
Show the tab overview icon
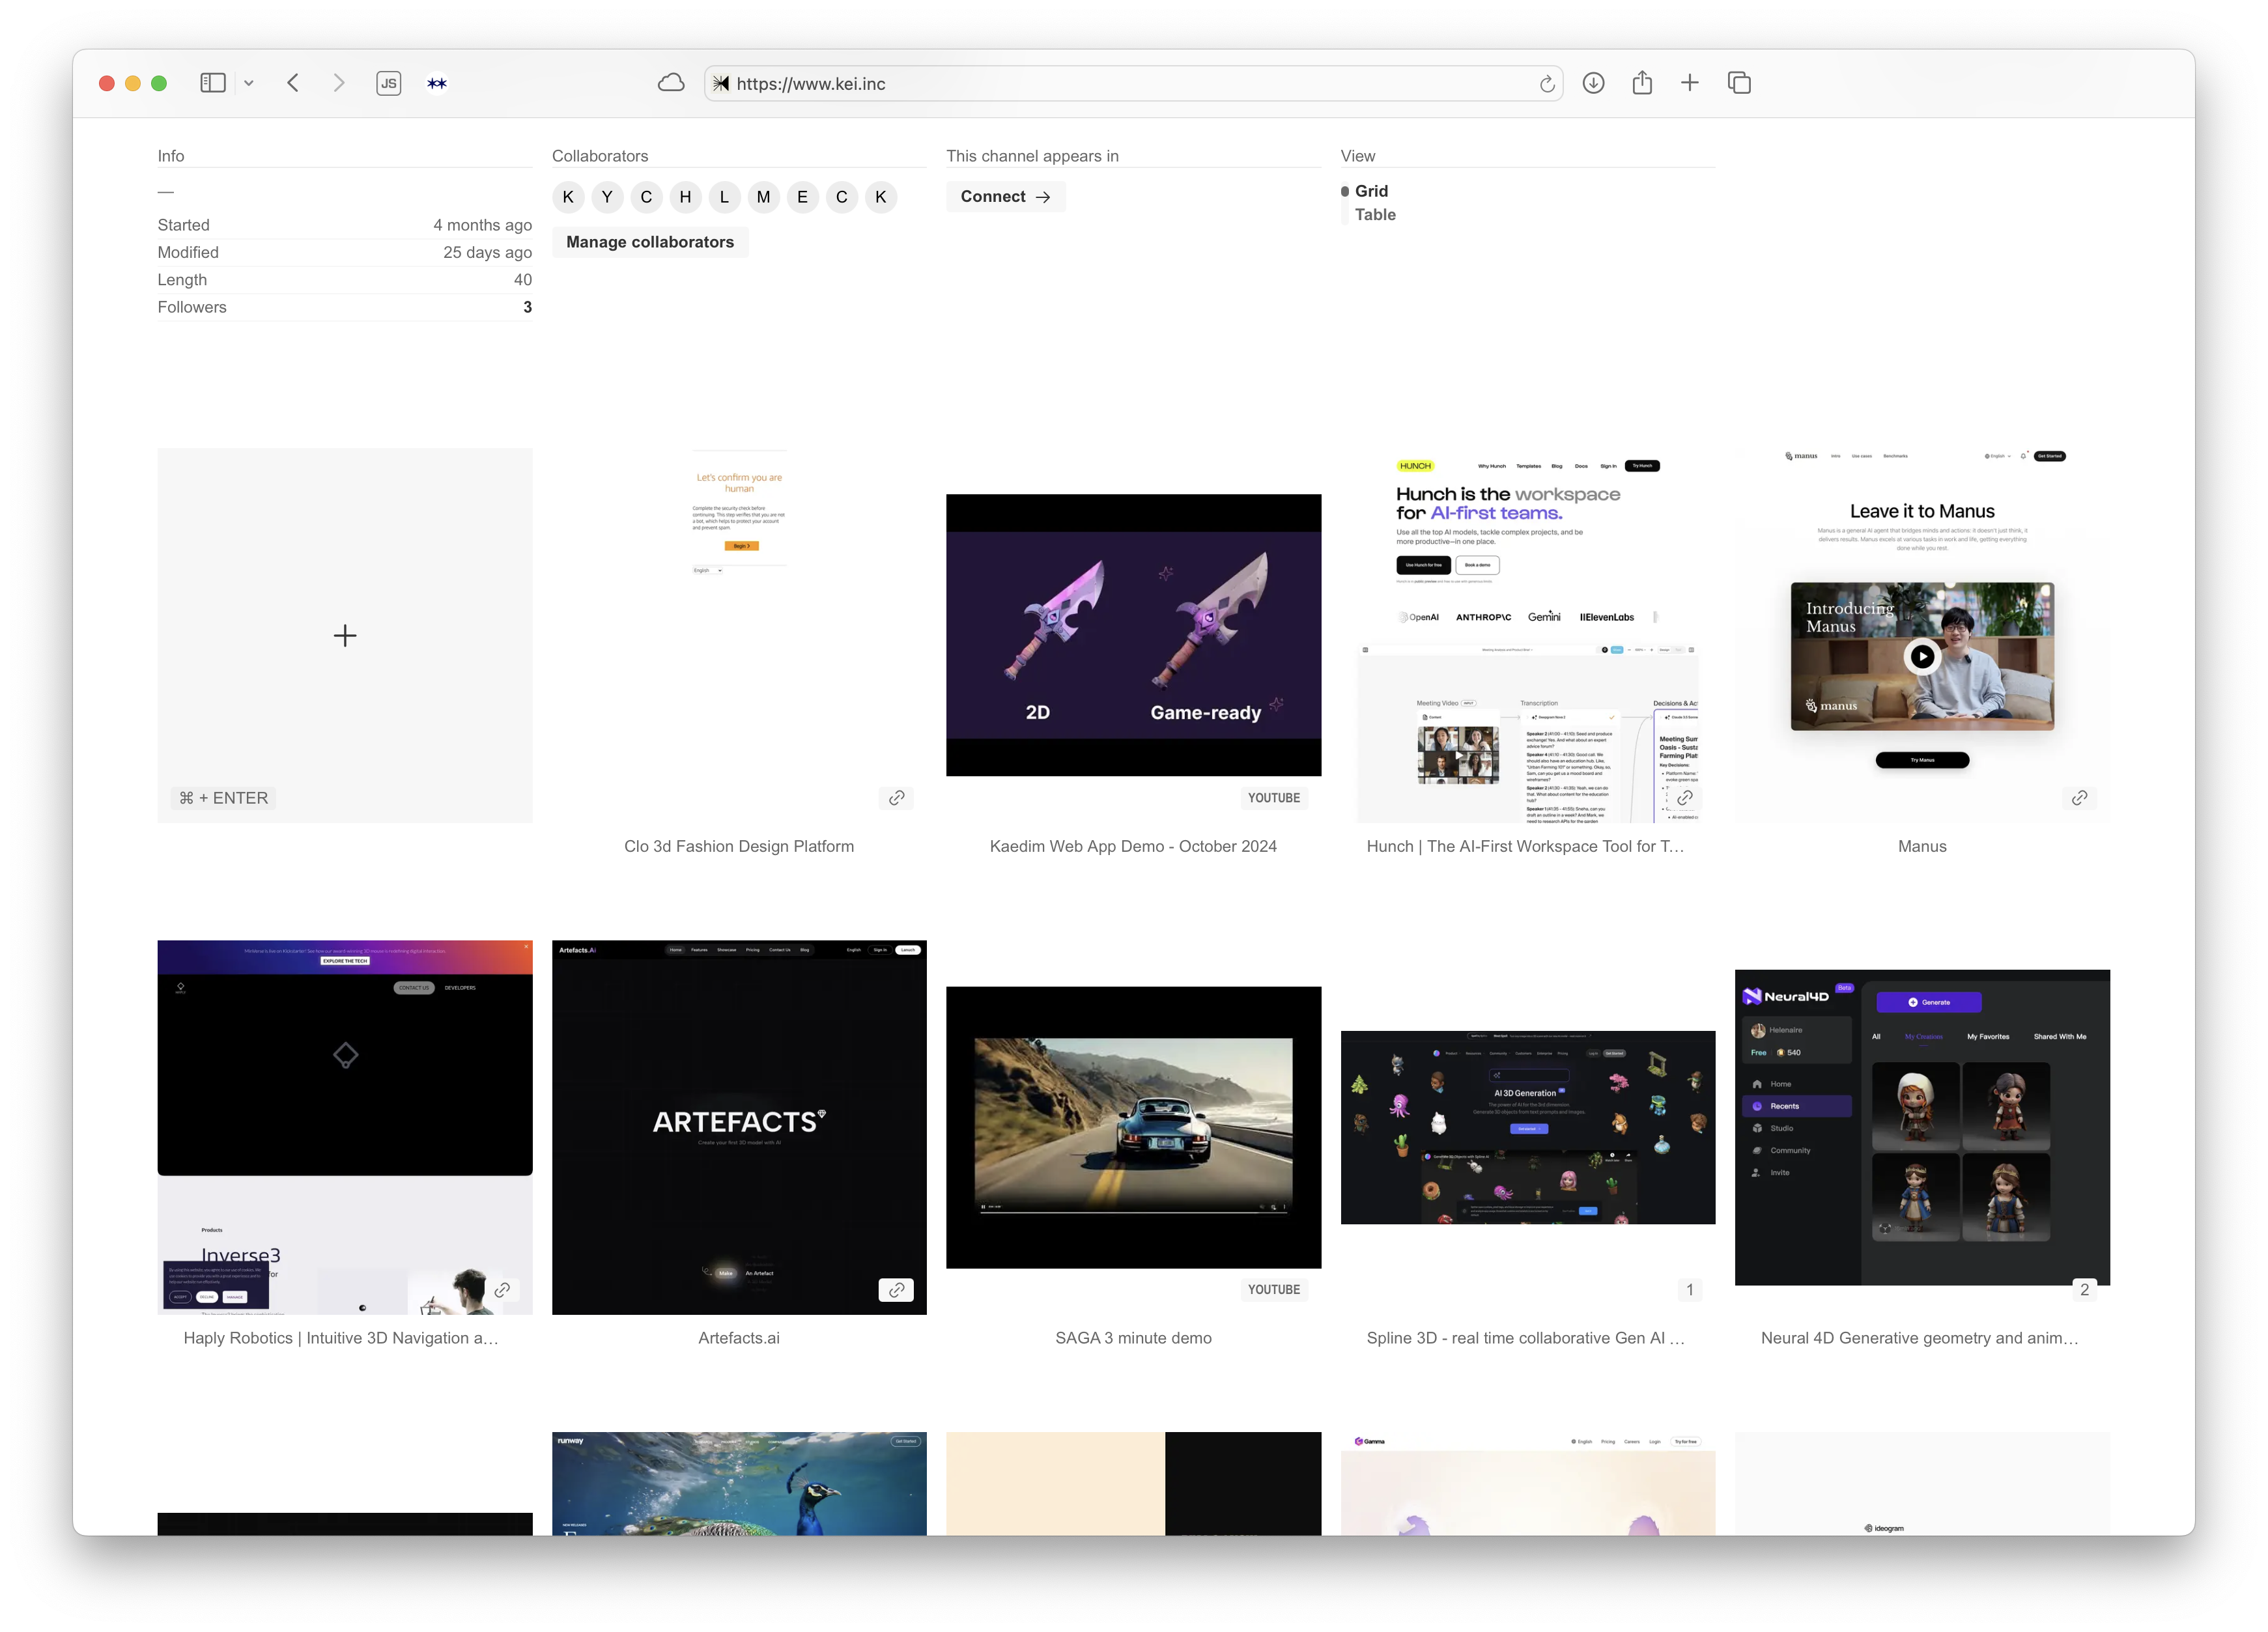pos(1739,83)
